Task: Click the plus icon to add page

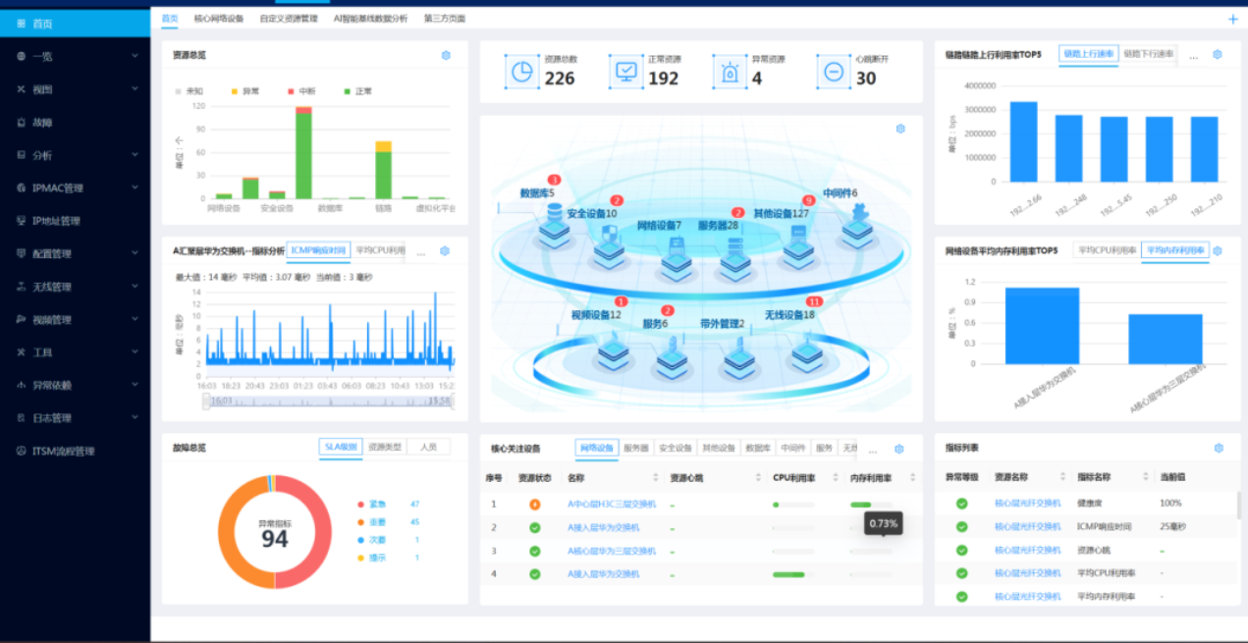Action: (x=1233, y=19)
